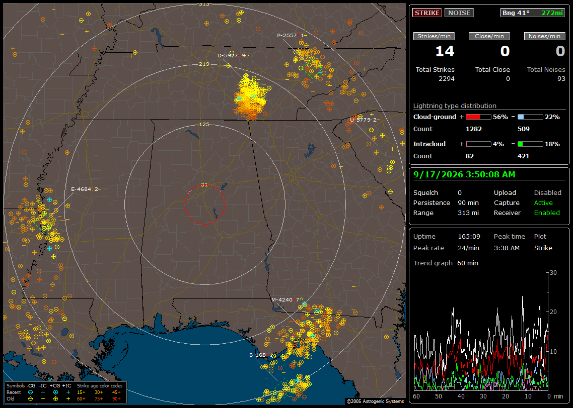
Task: Toggle the Upload Disabled status
Action: pyautogui.click(x=547, y=192)
